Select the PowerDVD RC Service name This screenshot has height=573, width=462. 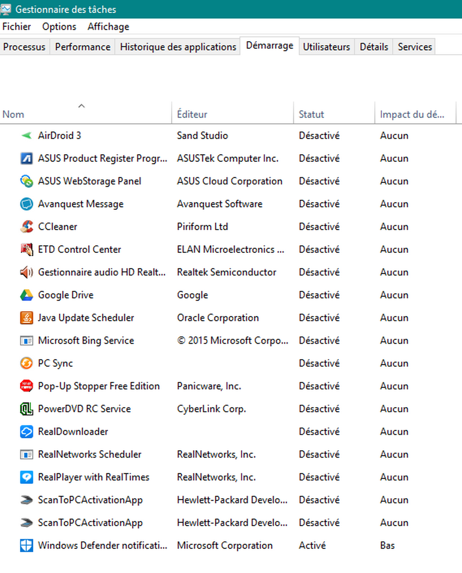click(x=84, y=409)
